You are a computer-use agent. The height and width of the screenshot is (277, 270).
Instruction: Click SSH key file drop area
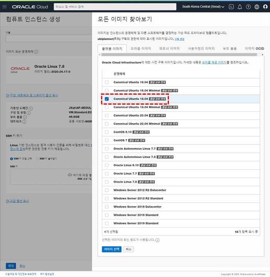click(x=51, y=177)
